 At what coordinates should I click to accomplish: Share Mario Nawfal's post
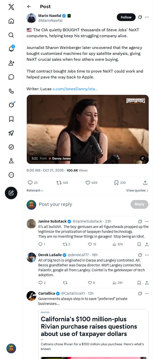pyautogui.click(x=145, y=183)
